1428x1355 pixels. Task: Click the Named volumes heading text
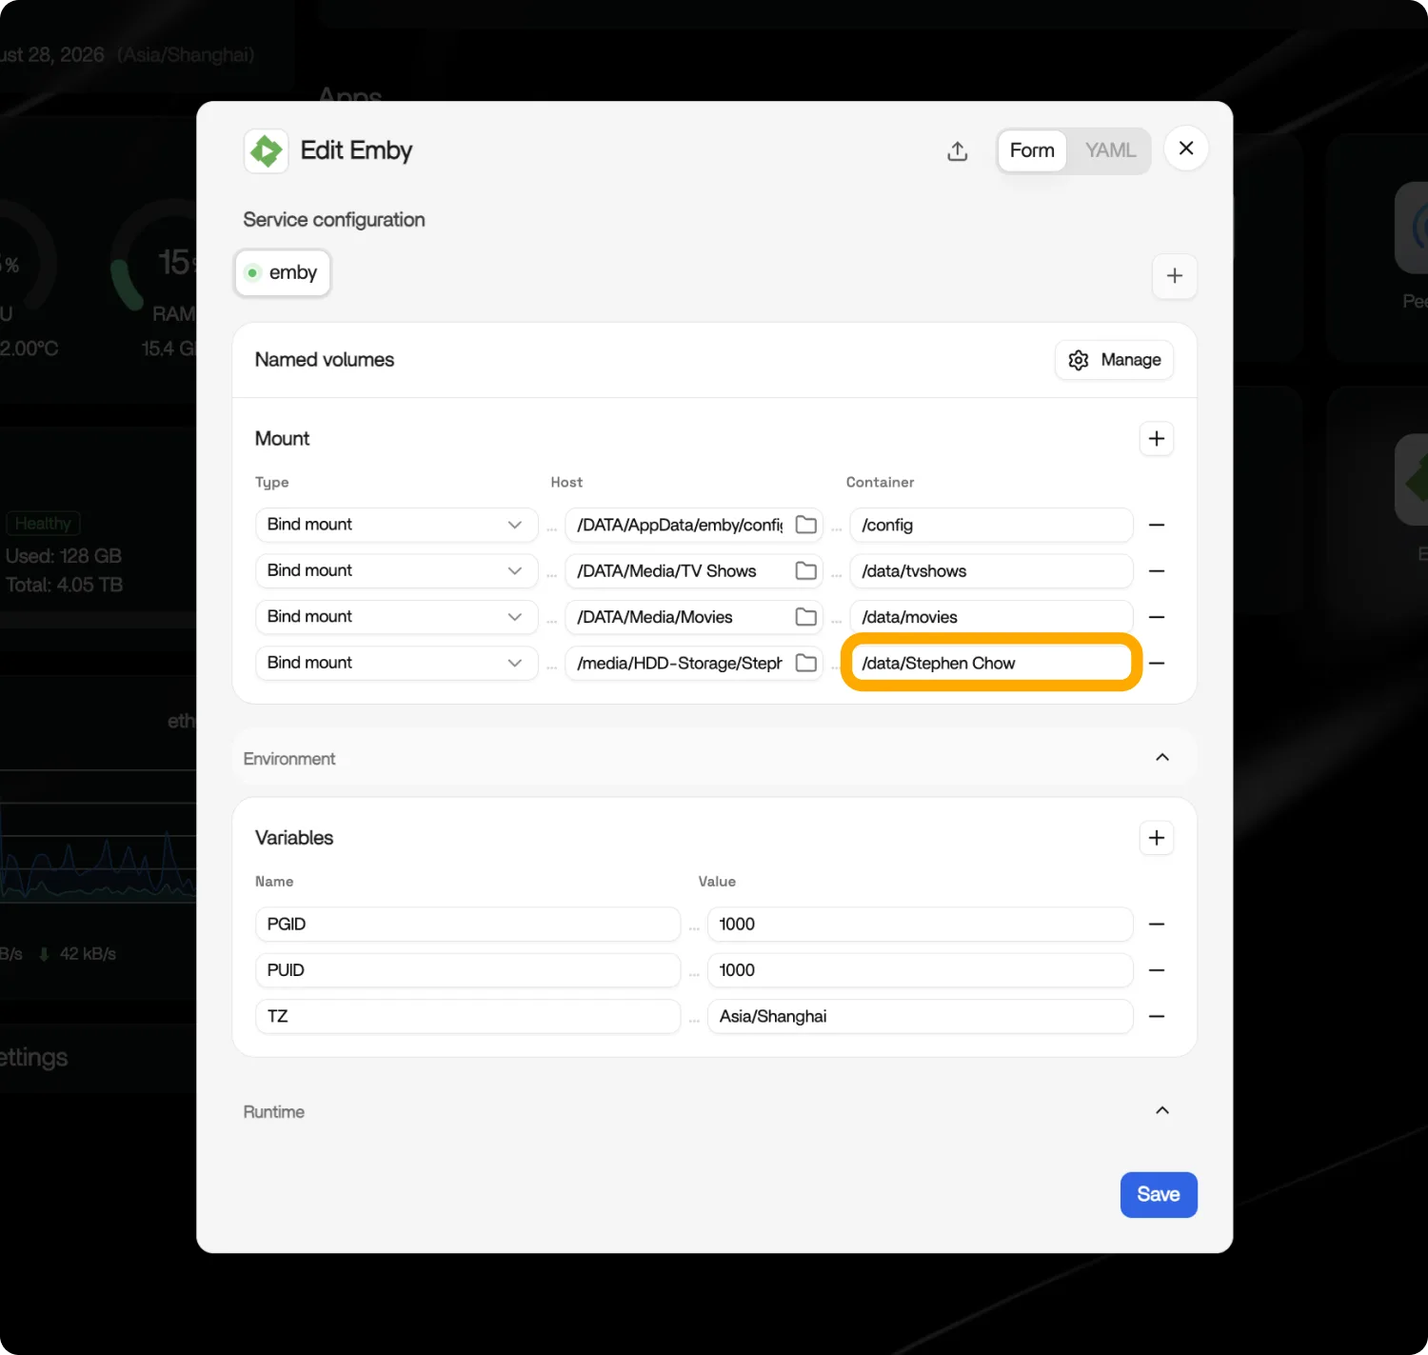[325, 360]
